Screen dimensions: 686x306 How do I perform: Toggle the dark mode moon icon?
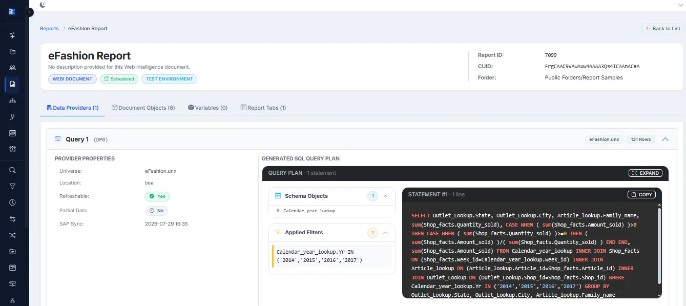[x=43, y=5]
